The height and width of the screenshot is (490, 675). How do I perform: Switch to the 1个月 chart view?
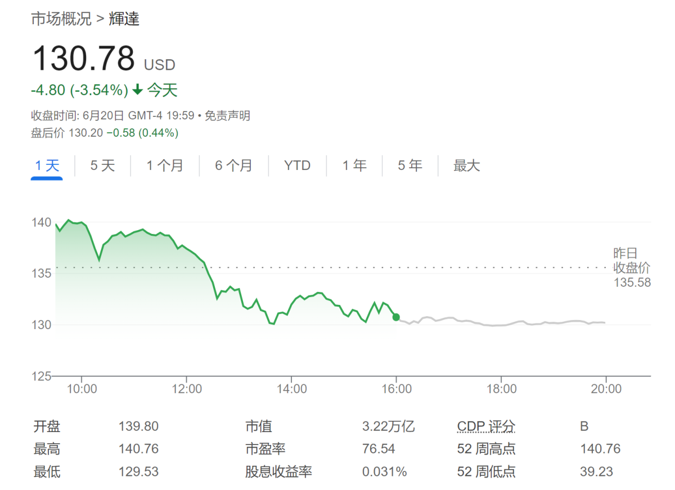pos(165,165)
